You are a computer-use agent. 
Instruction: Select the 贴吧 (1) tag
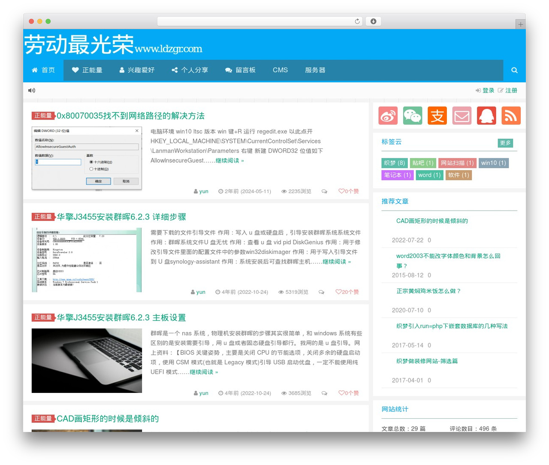point(423,163)
